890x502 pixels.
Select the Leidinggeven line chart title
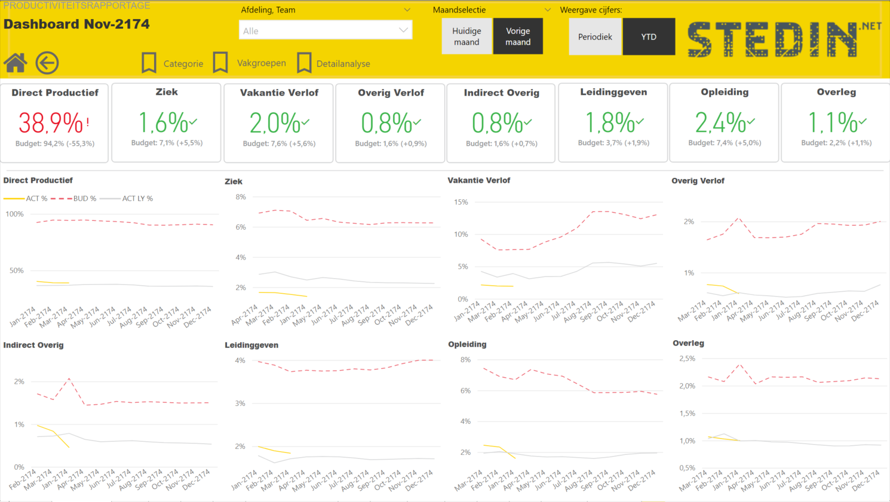tap(251, 345)
